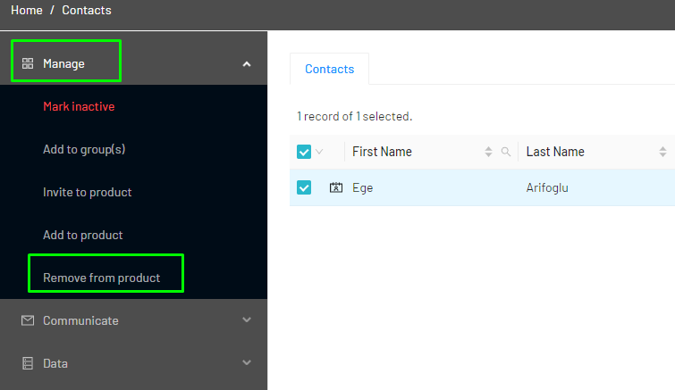Select Mark inactive in Manage menu
Screen dimensions: 675x390
click(79, 106)
